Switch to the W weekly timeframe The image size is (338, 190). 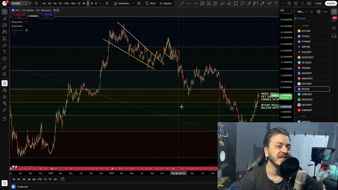click(92, 3)
